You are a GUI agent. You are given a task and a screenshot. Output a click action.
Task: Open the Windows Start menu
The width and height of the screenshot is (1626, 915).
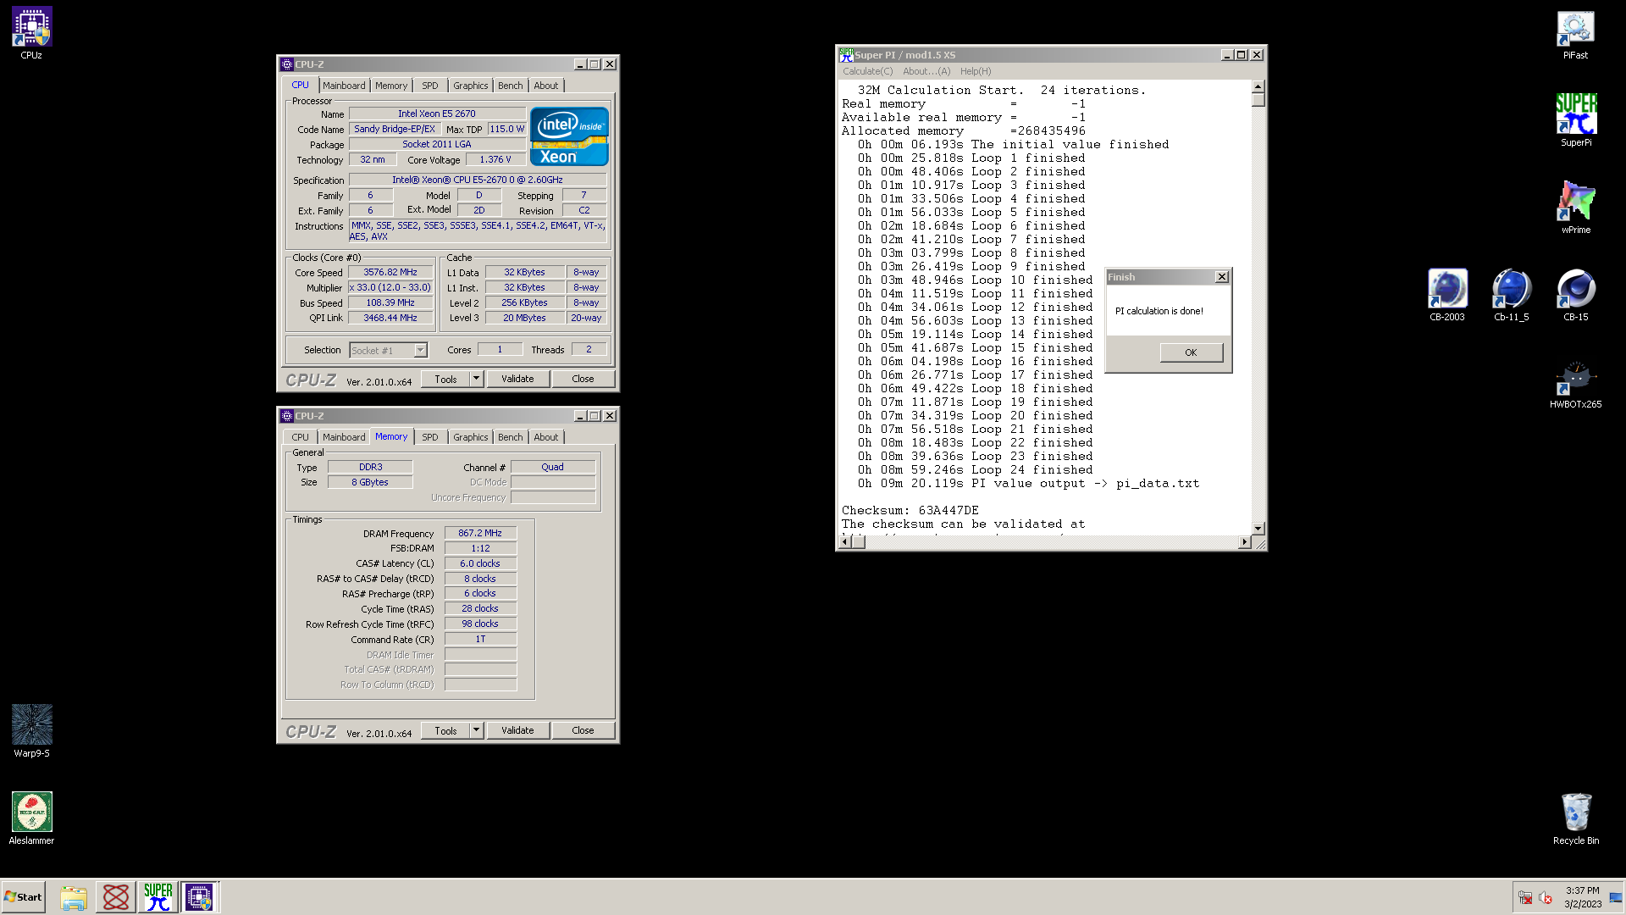click(x=23, y=897)
